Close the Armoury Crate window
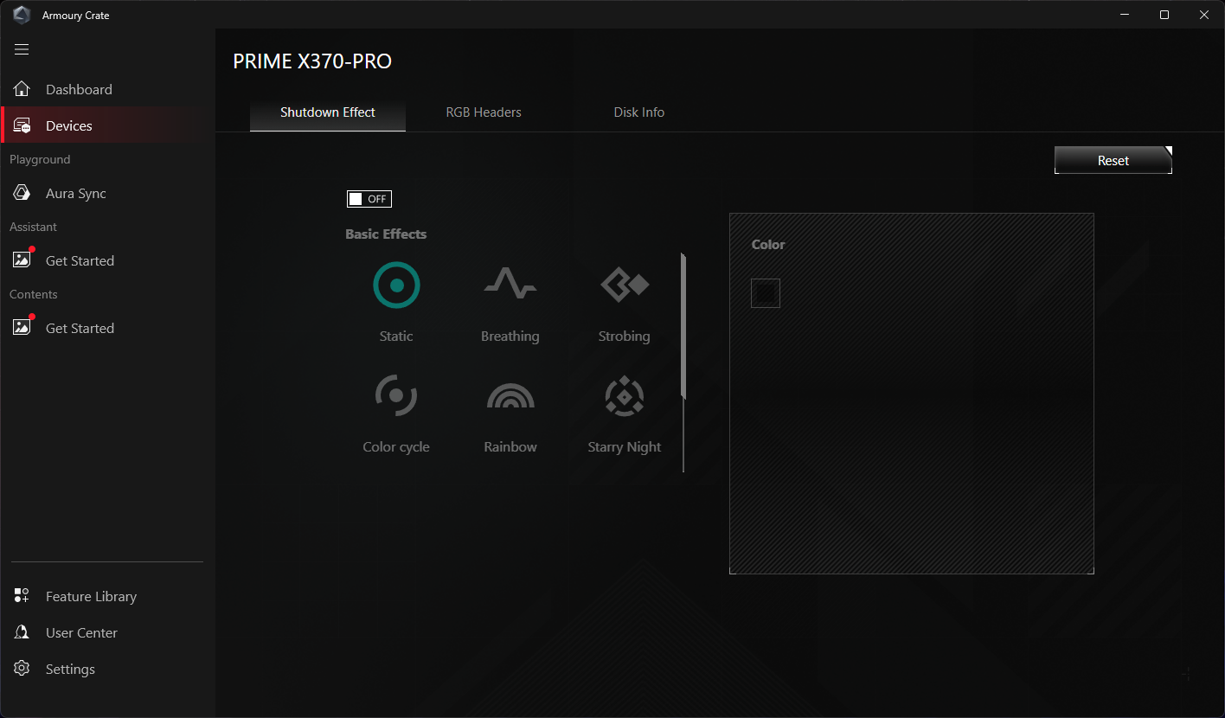The image size is (1225, 718). point(1204,15)
